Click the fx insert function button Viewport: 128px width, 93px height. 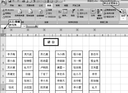tap(36, 26)
